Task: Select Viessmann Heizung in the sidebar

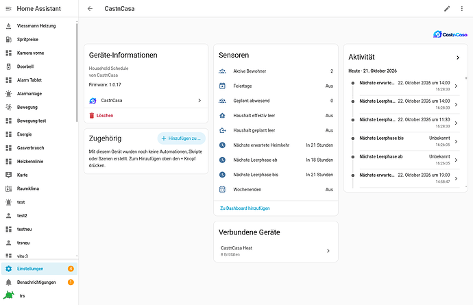Action: click(38, 26)
